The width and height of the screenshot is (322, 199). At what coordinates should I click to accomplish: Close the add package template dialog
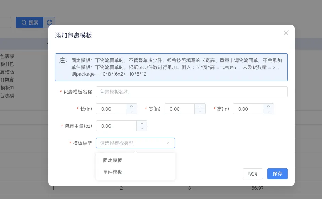286,33
